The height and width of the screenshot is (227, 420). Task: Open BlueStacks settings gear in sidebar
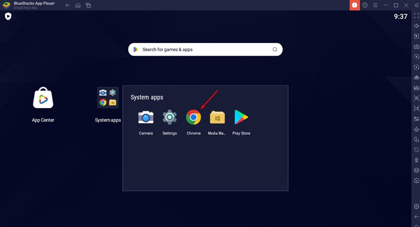click(416, 207)
